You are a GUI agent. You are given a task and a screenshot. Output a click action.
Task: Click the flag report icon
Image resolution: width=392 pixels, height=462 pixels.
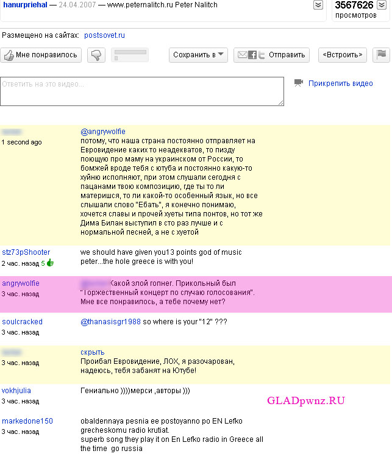tap(381, 55)
